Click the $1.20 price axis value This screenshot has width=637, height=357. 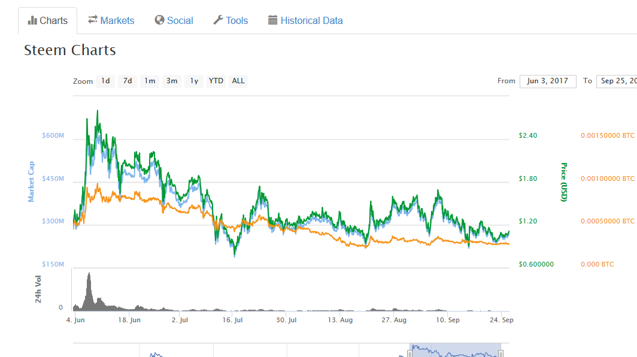coord(527,221)
